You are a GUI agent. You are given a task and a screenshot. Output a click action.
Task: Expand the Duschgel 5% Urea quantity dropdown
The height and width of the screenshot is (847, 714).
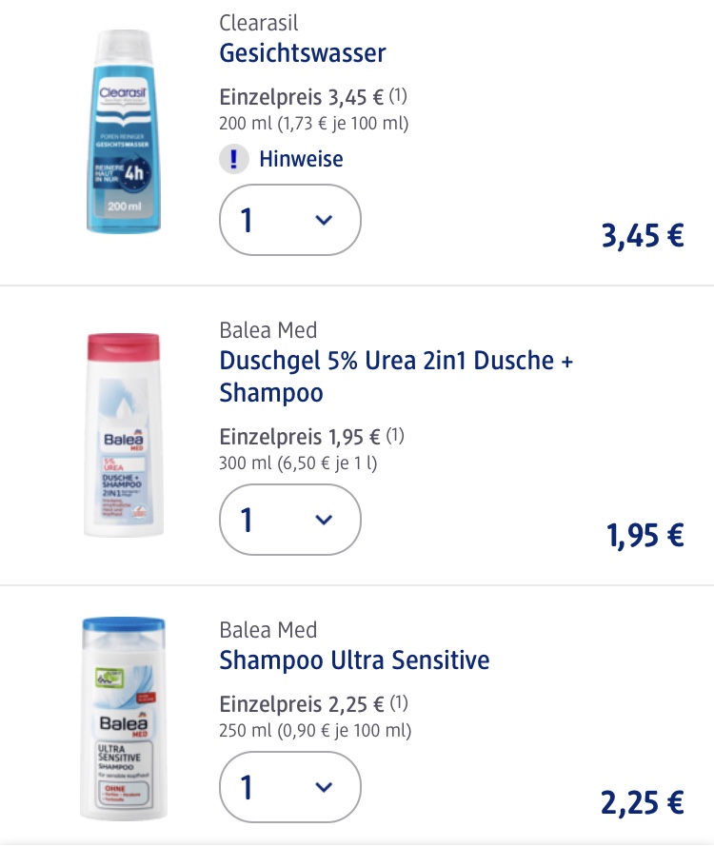(x=290, y=520)
